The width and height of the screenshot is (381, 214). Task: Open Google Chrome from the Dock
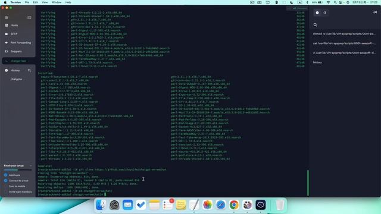[234, 204]
